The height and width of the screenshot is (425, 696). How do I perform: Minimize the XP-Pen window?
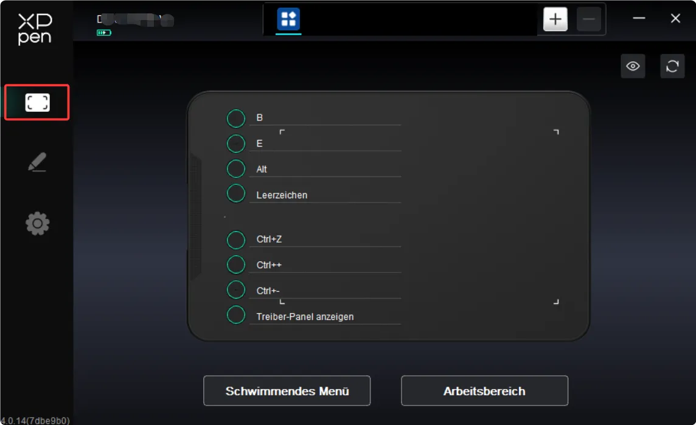(639, 18)
